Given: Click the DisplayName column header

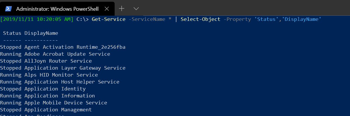Looking at the screenshot, I should pyautogui.click(x=41, y=33).
